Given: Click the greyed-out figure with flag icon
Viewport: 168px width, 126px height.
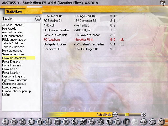Looking at the screenshot, I should click(x=135, y=122).
